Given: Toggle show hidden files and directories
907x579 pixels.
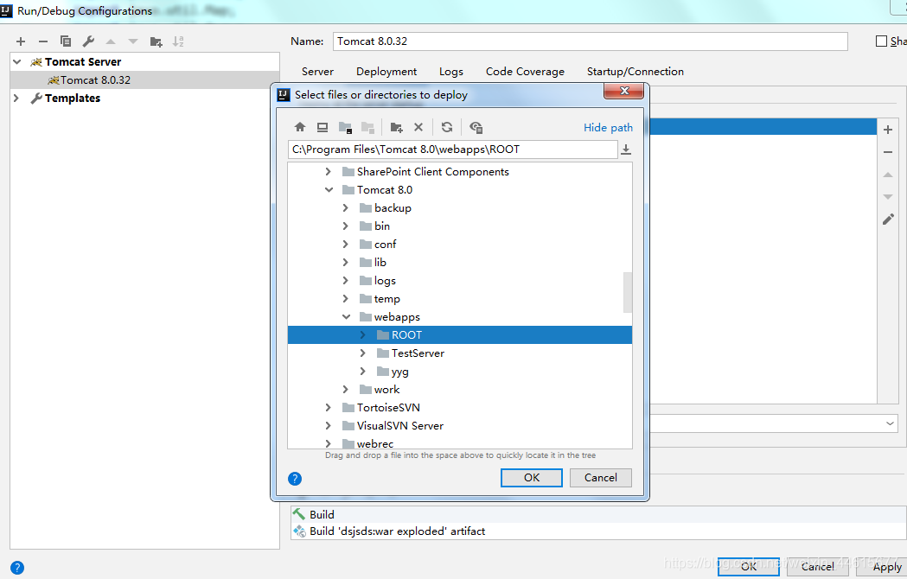Looking at the screenshot, I should 476,127.
